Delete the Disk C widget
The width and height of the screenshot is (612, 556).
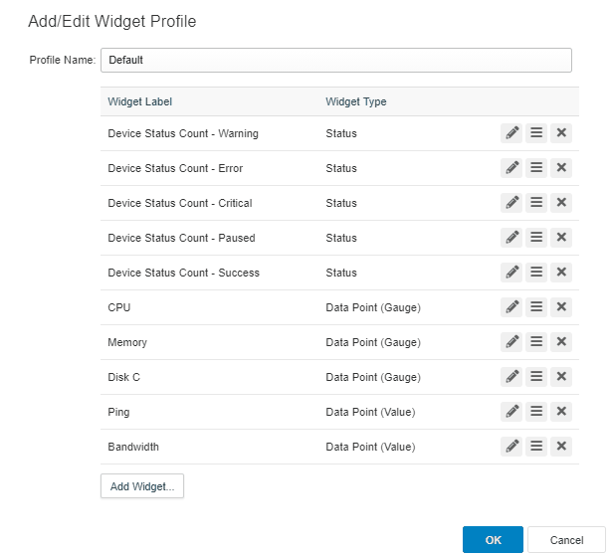561,377
